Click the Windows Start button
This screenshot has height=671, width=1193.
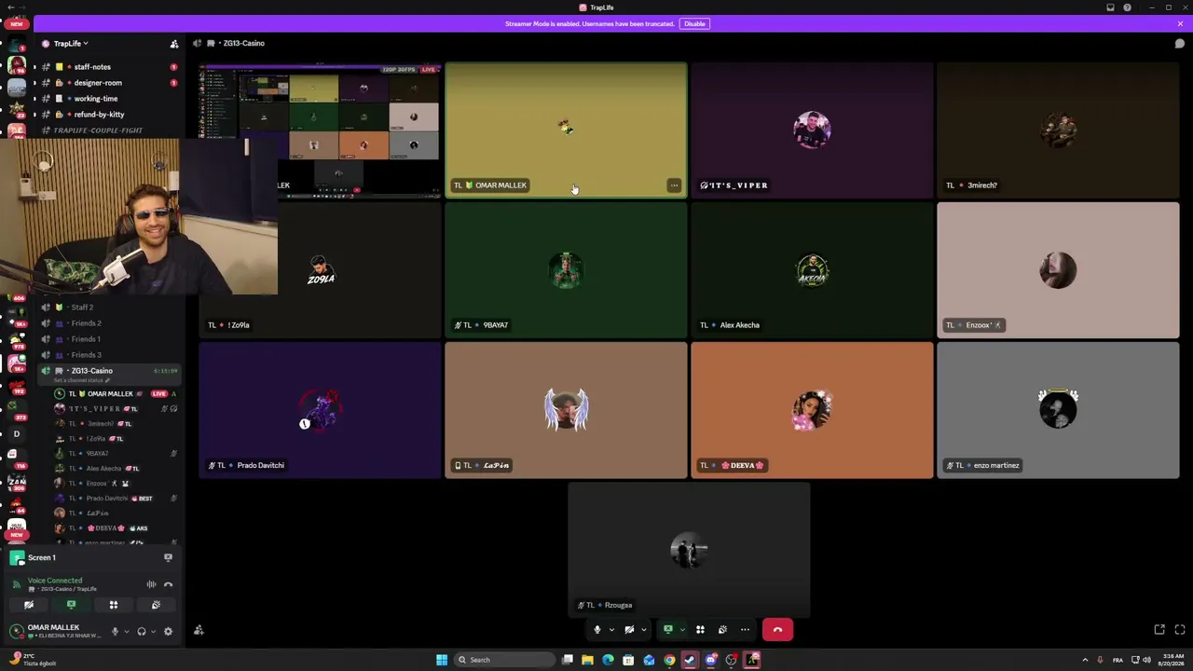[442, 660]
